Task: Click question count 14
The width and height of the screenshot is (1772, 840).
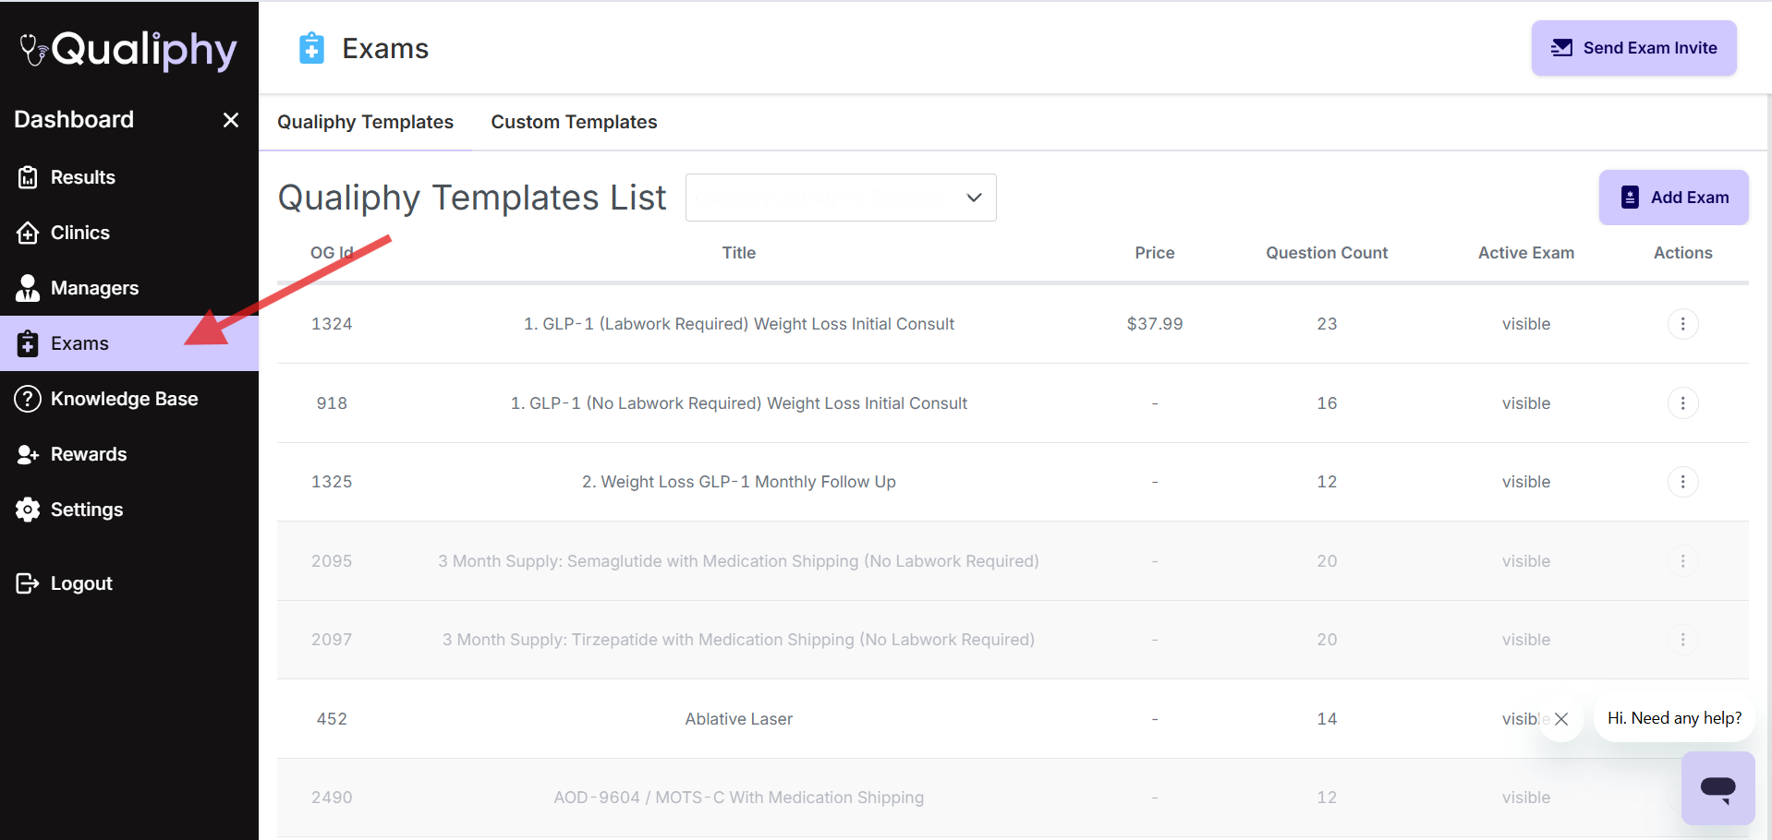Action: [x=1327, y=719]
